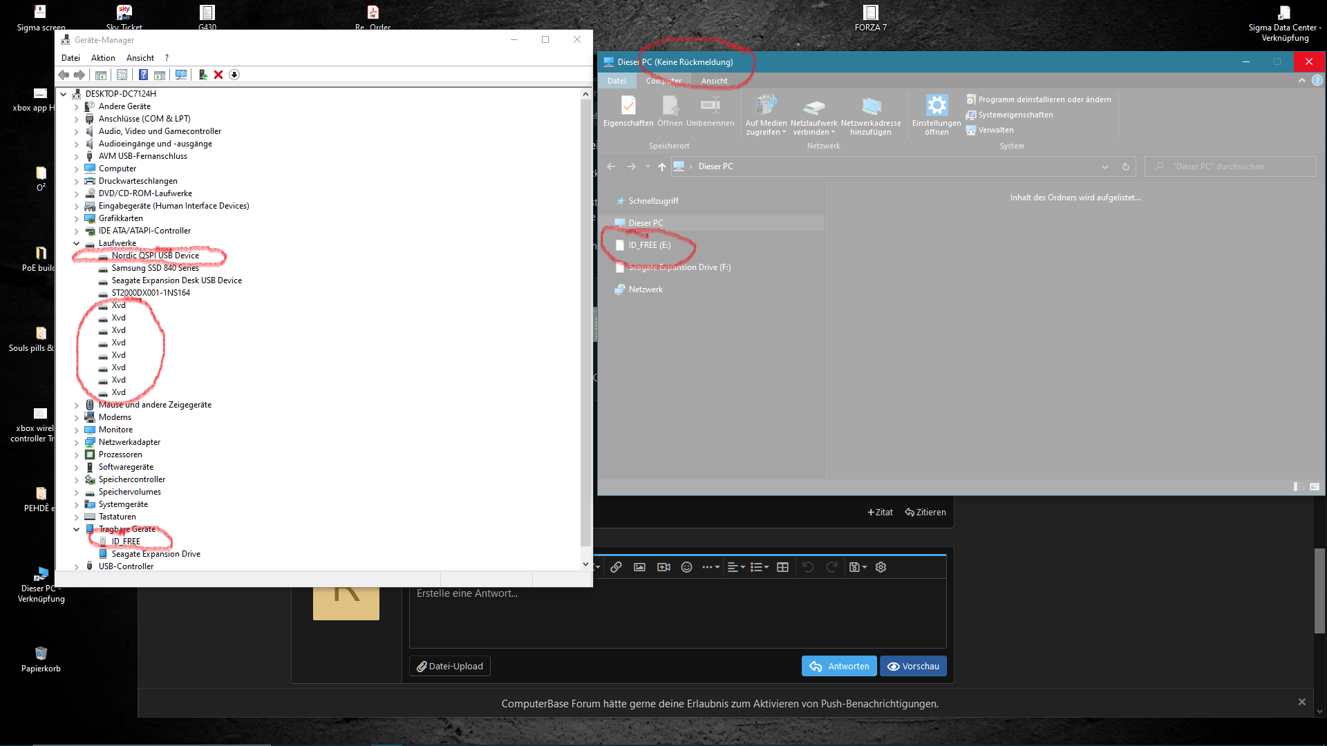Open the editor settings gear icon
Viewport: 1327px width, 746px height.
tap(881, 567)
